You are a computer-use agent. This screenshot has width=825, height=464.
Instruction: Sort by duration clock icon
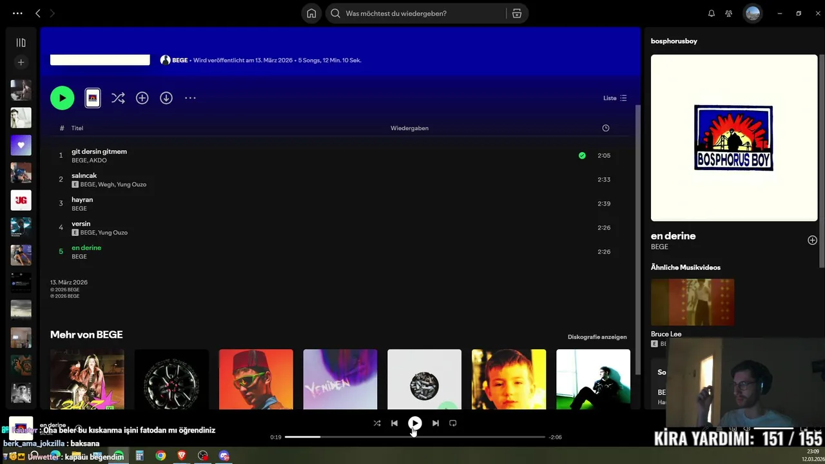(605, 128)
